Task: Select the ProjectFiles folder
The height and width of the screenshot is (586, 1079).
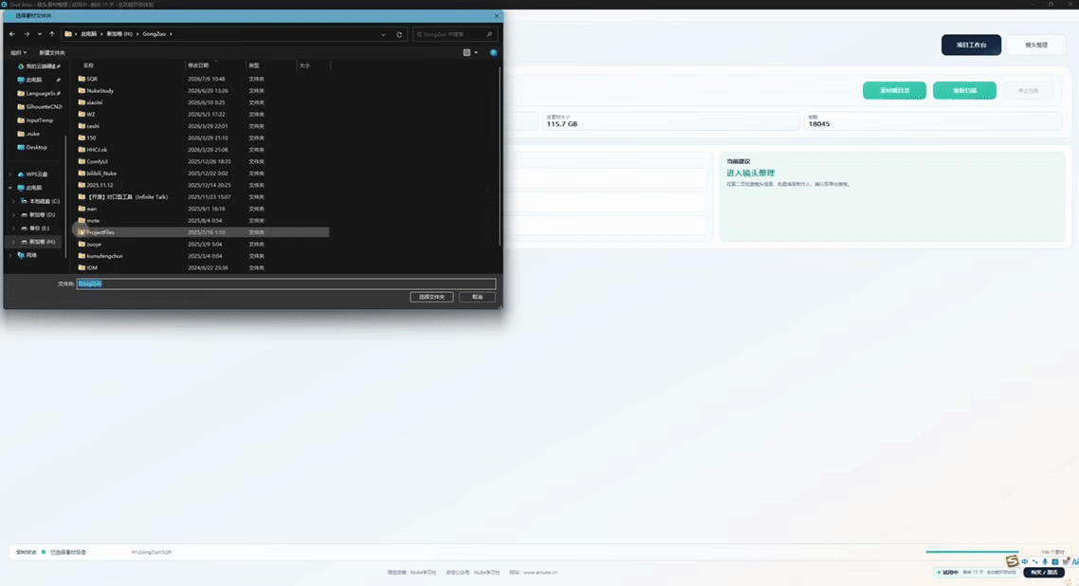Action: (x=202, y=232)
